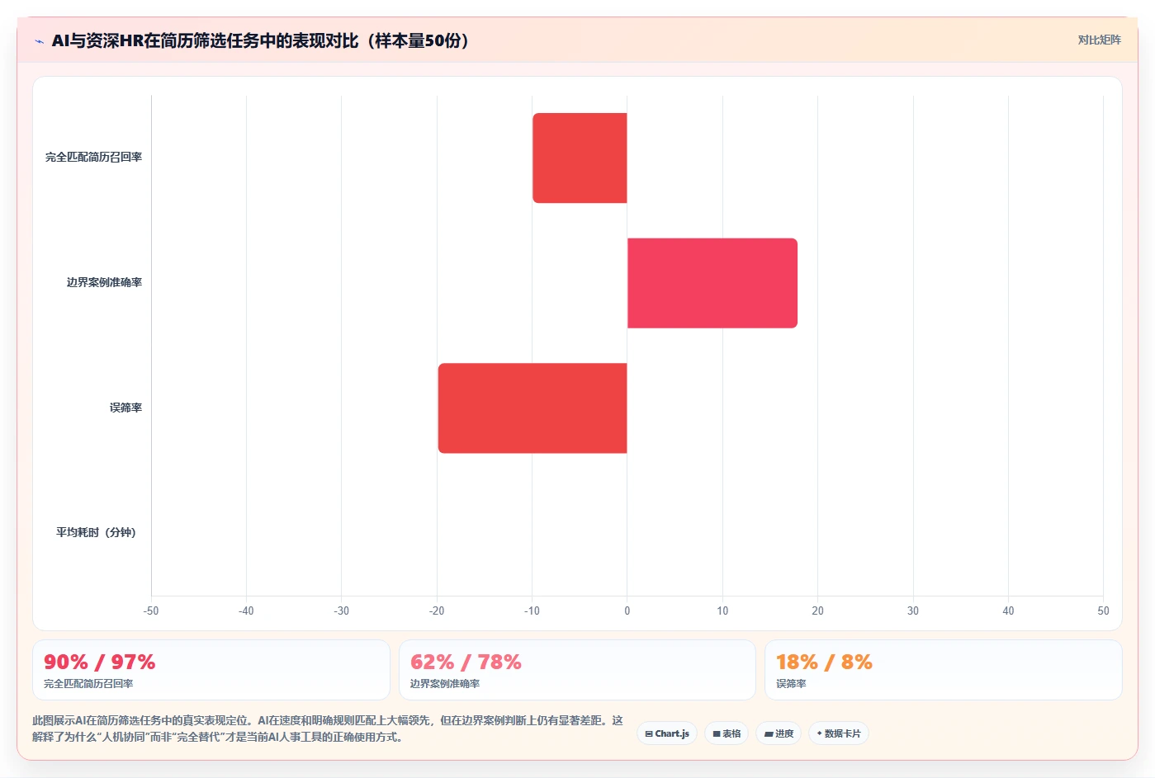1155x778 pixels.
Task: Click the 误筛率 red bar
Action: [x=533, y=408]
